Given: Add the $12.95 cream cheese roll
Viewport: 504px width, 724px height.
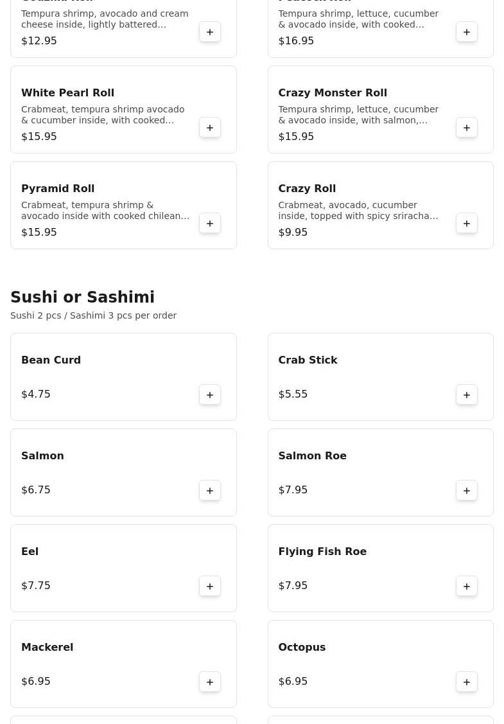Looking at the screenshot, I should [210, 32].
